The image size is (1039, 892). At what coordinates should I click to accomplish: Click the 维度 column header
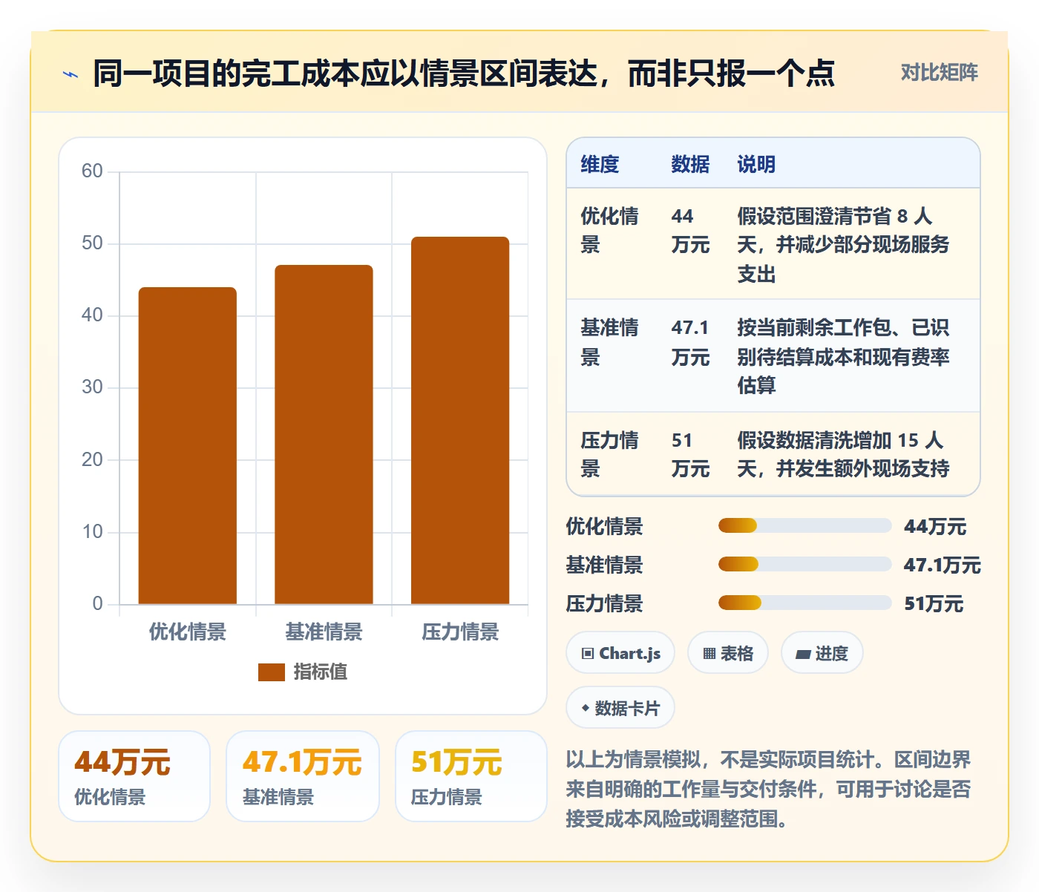coord(600,164)
